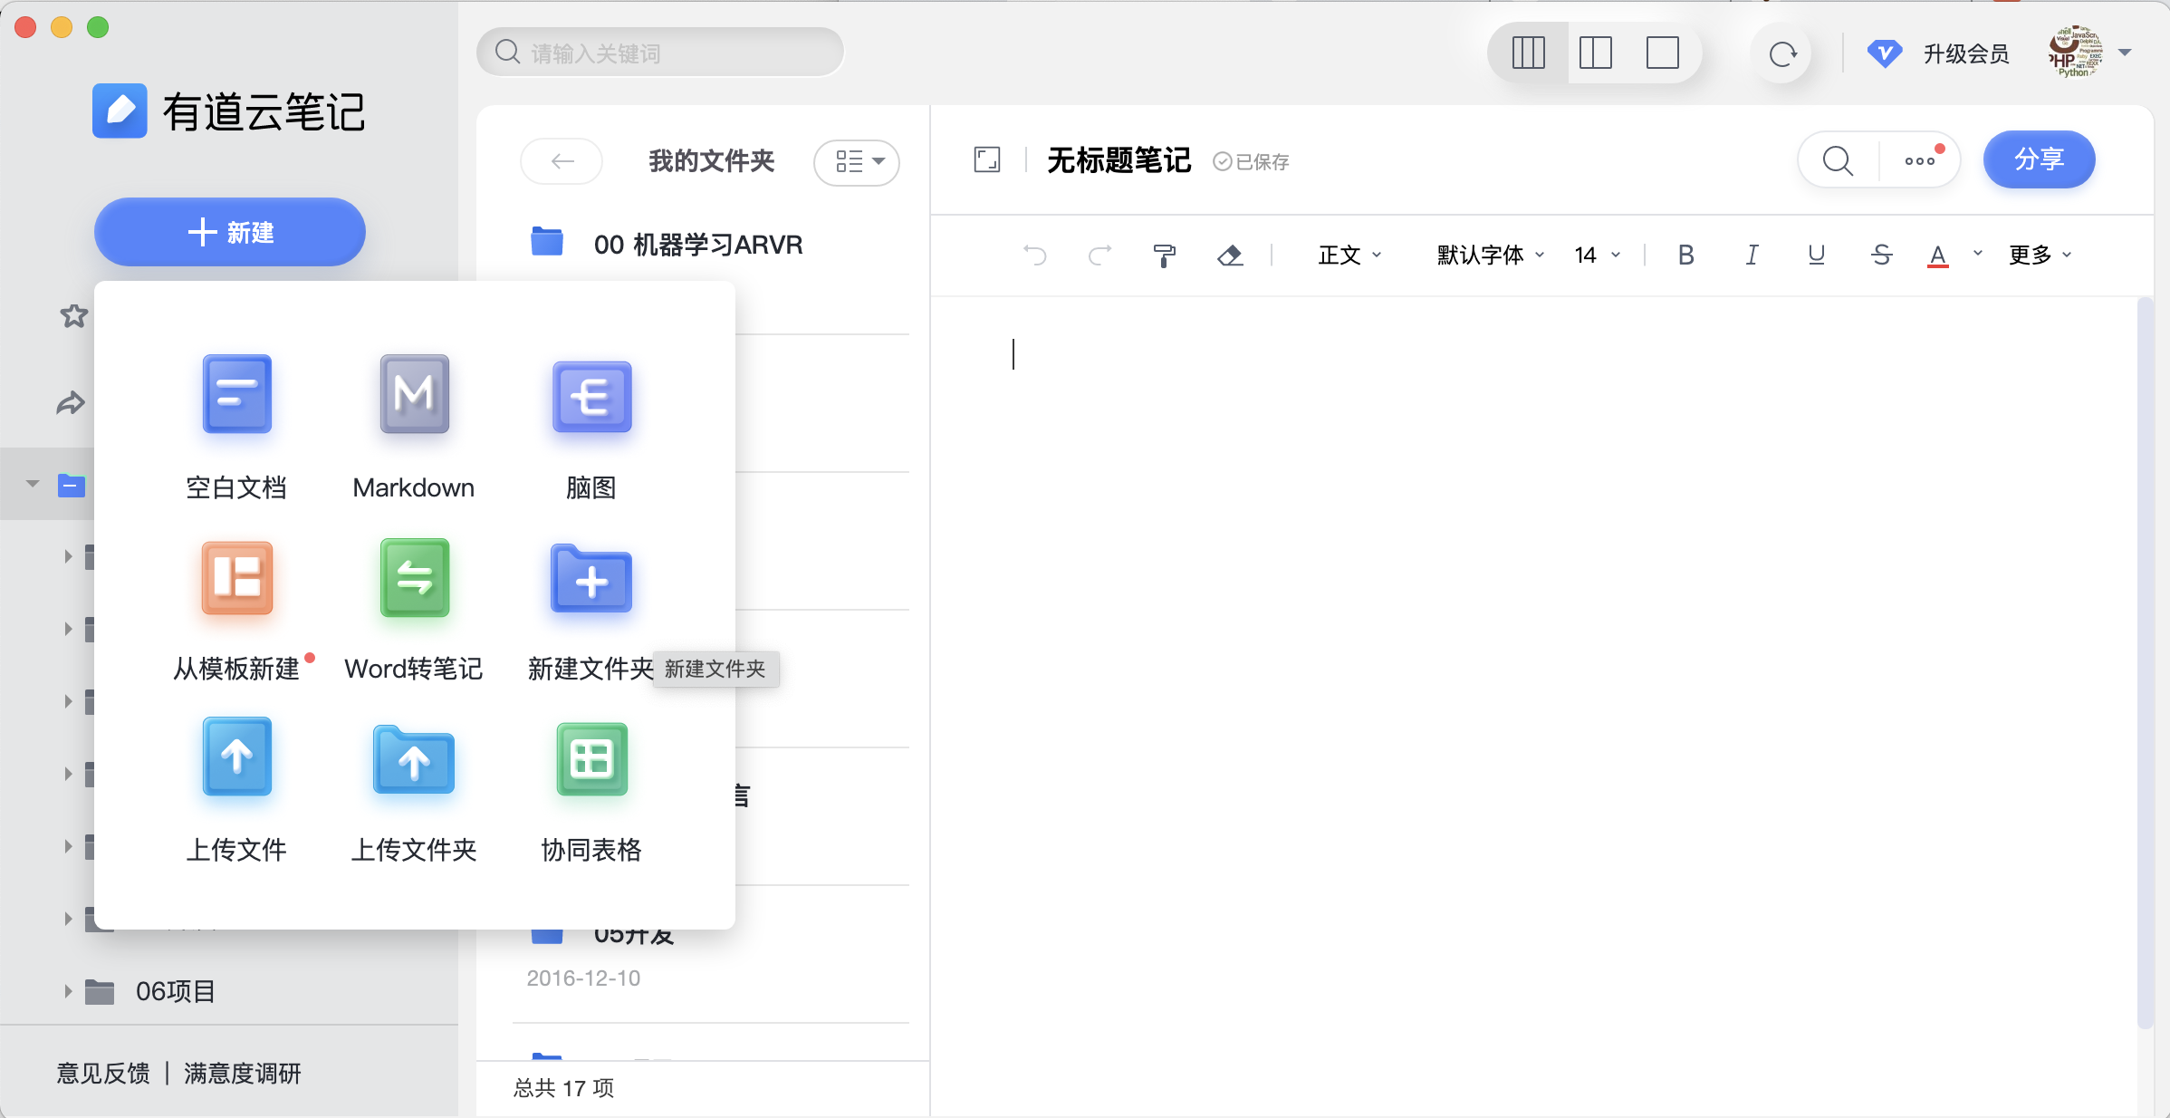This screenshot has height=1118, width=2170.
Task: Focus the keyword search field
Action: pos(660,53)
